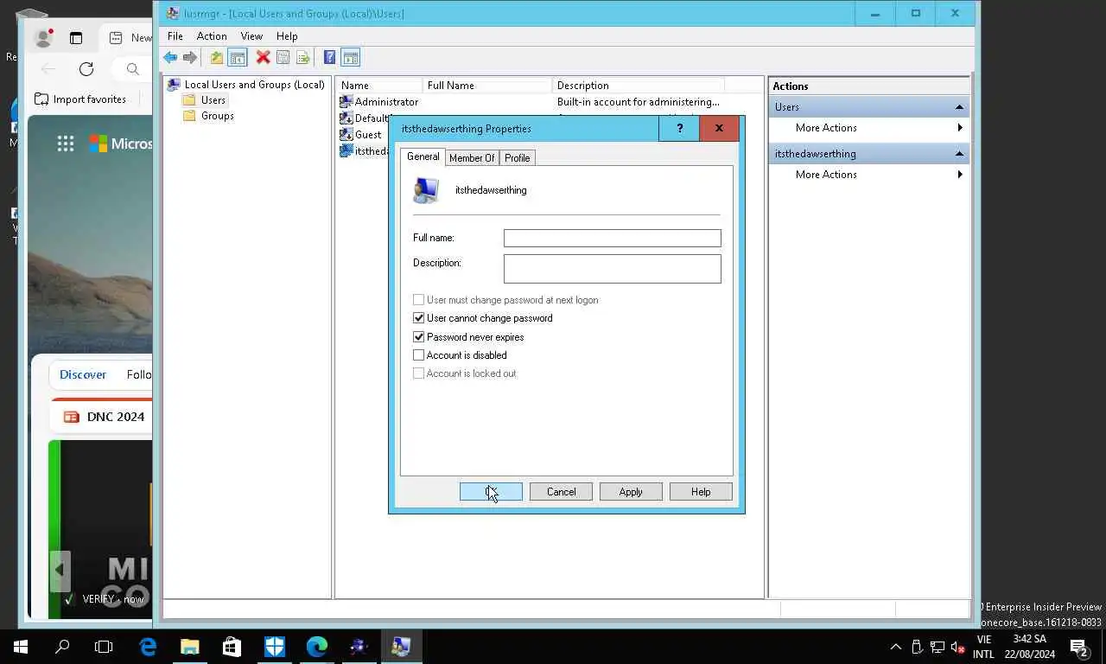Screen dimensions: 1106x664
Task: Click the Administrator user icon
Action: (346, 102)
